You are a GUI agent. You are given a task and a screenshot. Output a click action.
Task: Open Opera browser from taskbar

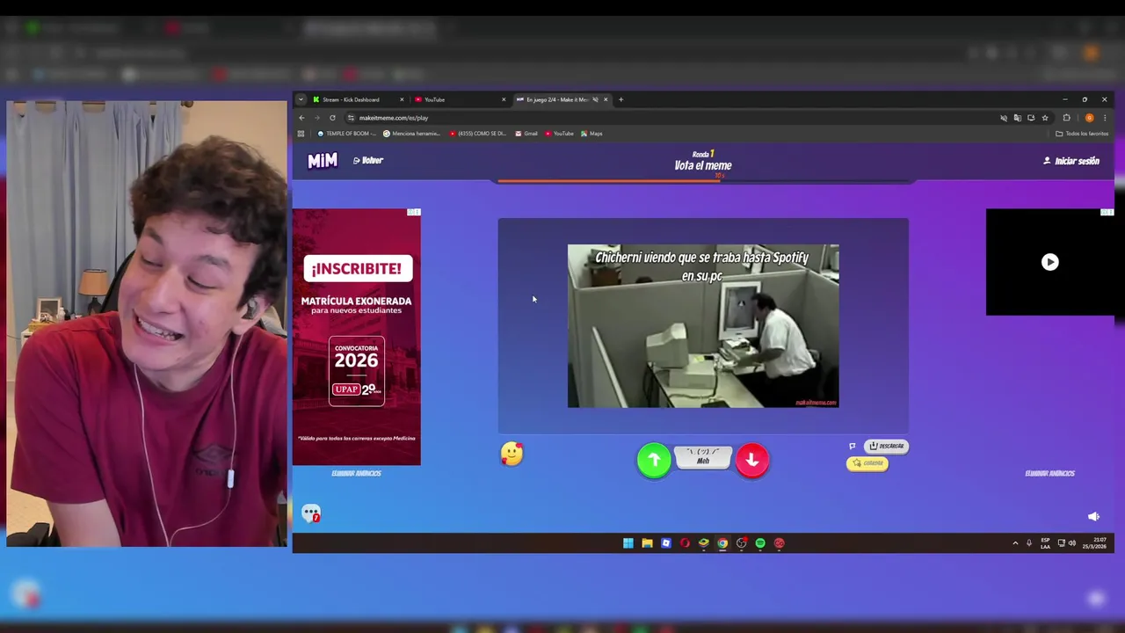click(x=685, y=543)
